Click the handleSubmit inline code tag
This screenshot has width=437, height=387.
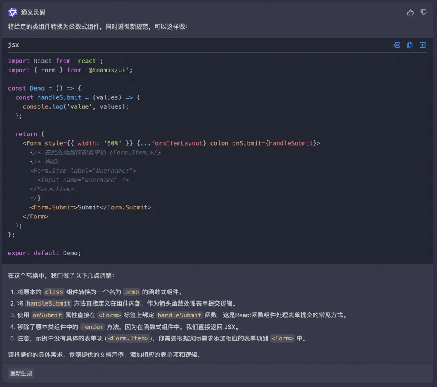[48, 304]
